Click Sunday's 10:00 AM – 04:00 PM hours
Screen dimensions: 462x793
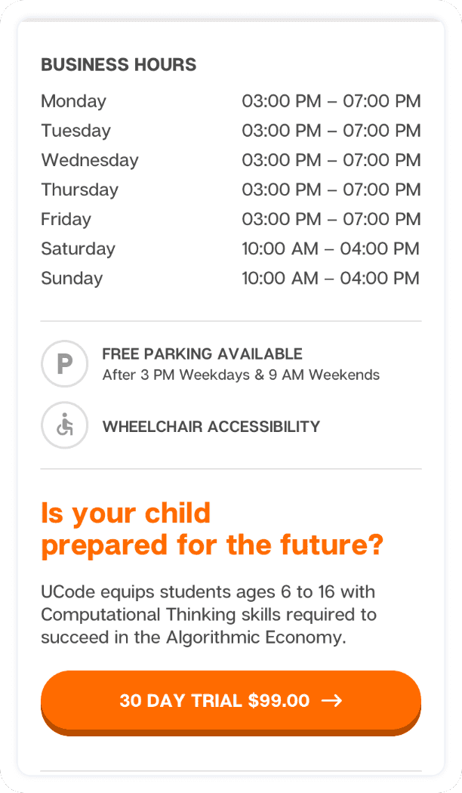pyautogui.click(x=330, y=278)
